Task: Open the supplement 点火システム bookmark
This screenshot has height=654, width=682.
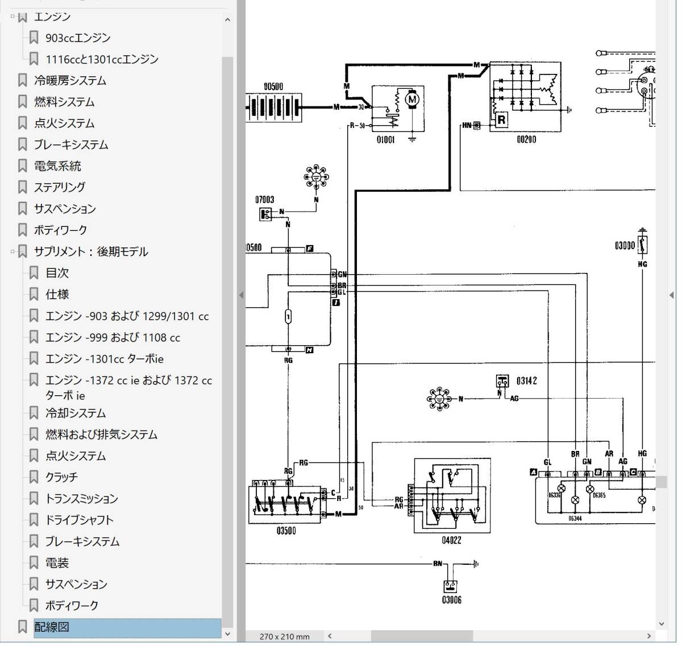Action: pos(76,456)
